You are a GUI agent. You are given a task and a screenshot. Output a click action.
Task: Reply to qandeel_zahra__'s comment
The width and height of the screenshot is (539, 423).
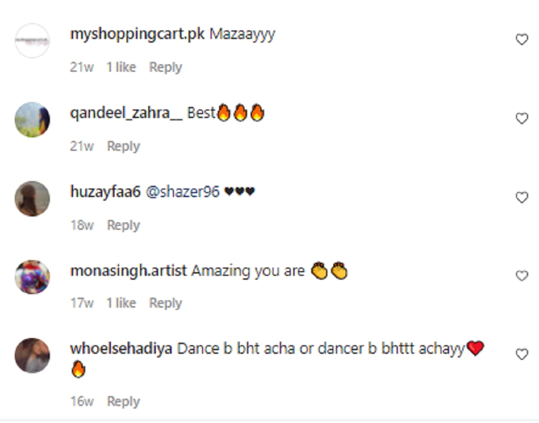(123, 146)
